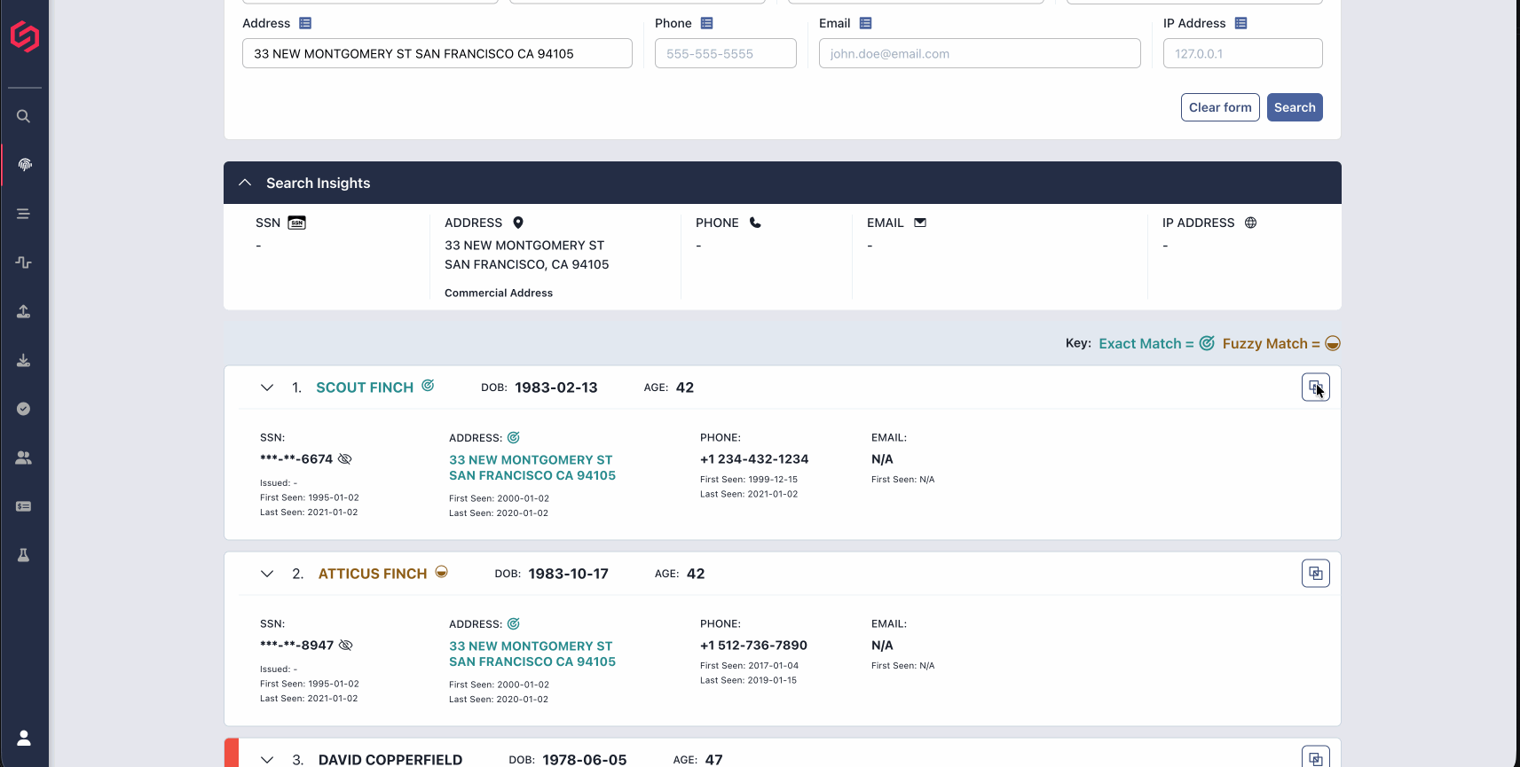
Task: Open the activity pulse icon in the sidebar
Action: coord(24,262)
